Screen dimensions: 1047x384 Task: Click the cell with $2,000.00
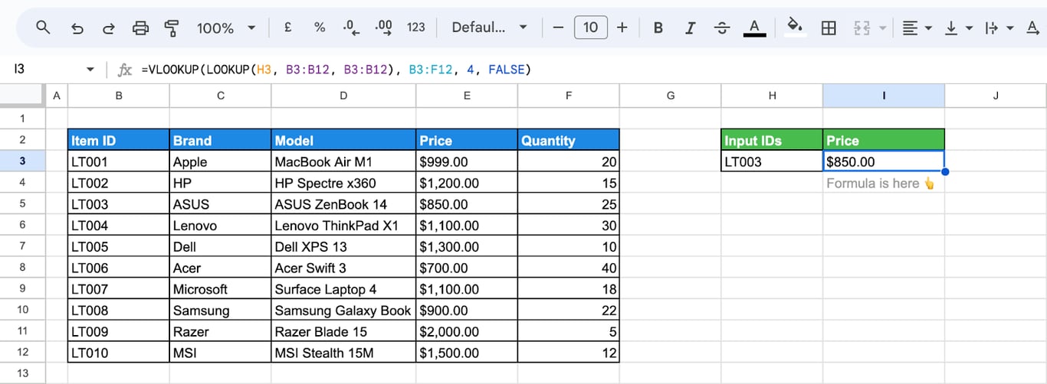pos(467,331)
